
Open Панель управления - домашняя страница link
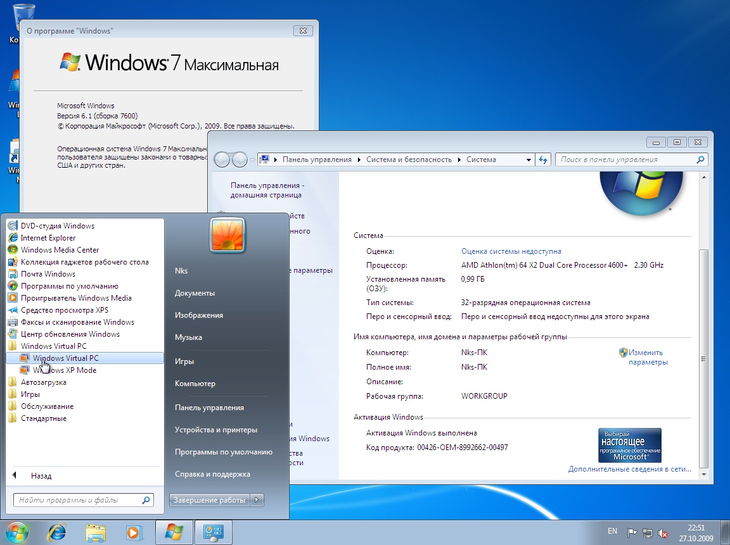pos(267,190)
